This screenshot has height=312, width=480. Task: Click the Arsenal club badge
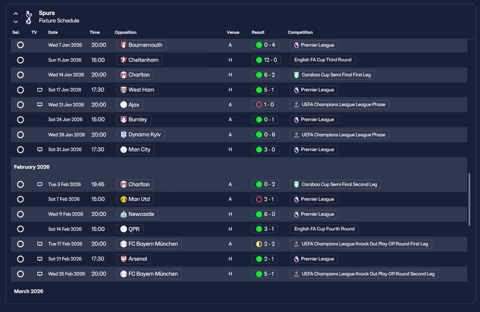(x=123, y=259)
